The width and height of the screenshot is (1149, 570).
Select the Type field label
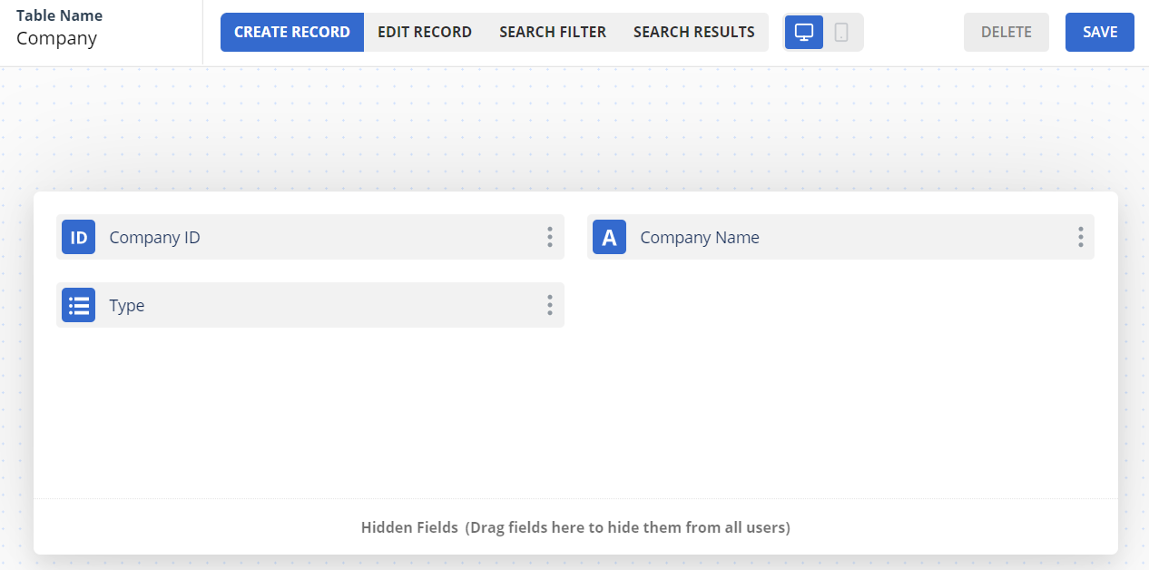tap(127, 306)
